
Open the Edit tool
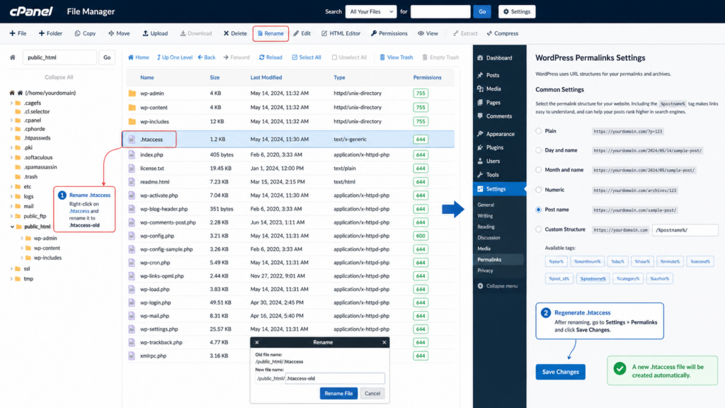302,33
